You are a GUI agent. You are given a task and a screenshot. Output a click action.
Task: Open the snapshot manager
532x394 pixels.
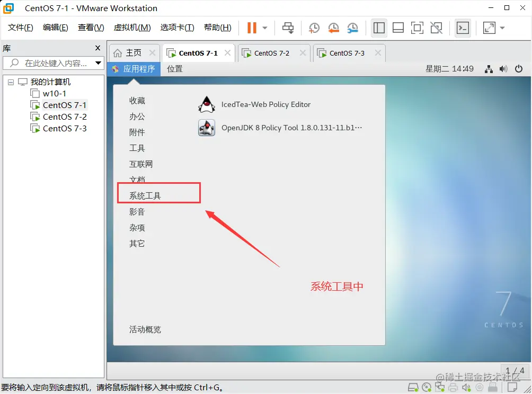click(352, 28)
